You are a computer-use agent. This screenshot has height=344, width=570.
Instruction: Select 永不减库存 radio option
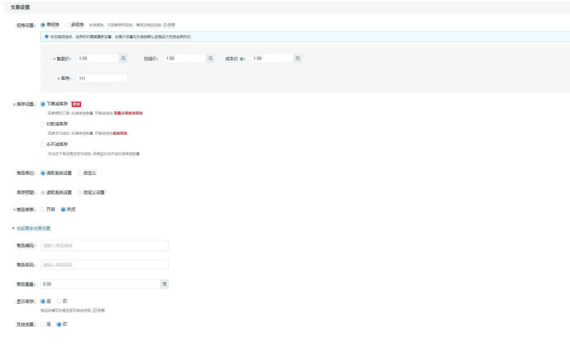[43, 145]
